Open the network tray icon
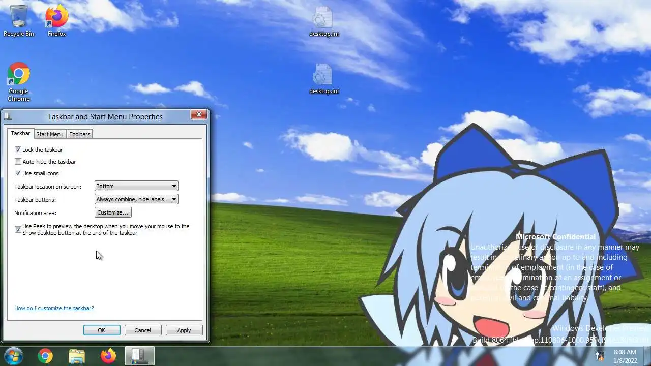This screenshot has height=366, width=651. pyautogui.click(x=600, y=356)
